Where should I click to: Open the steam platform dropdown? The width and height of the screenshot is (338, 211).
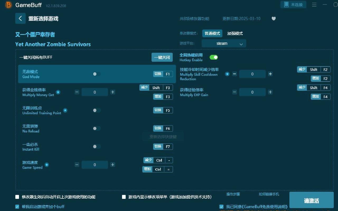point(224,43)
